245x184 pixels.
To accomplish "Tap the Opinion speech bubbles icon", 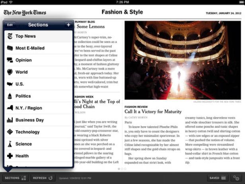I will [10, 60].
